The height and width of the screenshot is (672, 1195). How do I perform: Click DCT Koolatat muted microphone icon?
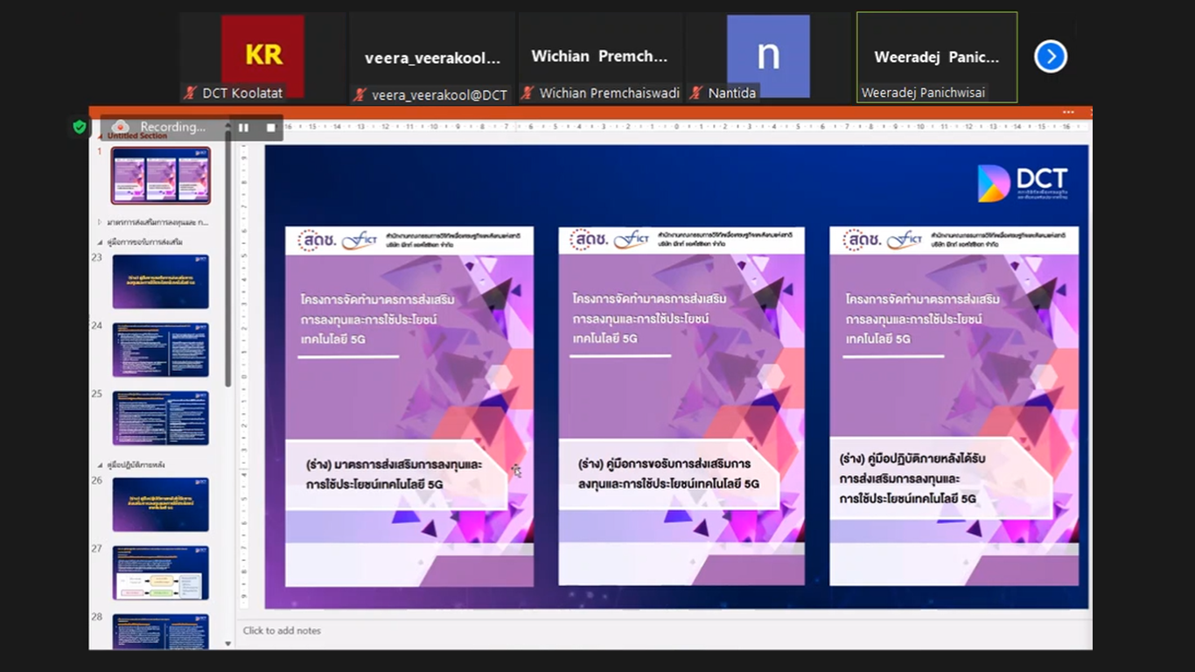[189, 93]
